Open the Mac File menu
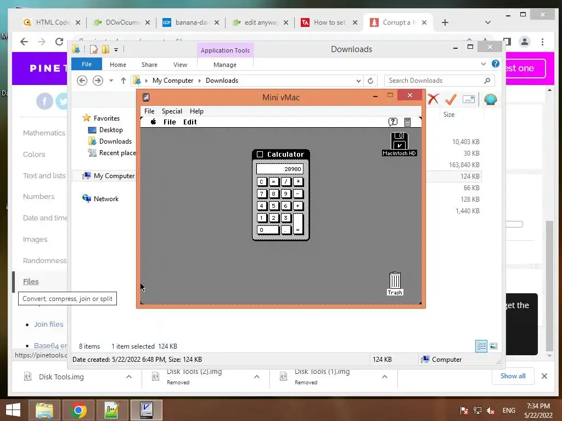 [170, 122]
